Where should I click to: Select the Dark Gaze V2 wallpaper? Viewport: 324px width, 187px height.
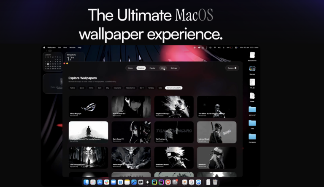(131, 132)
